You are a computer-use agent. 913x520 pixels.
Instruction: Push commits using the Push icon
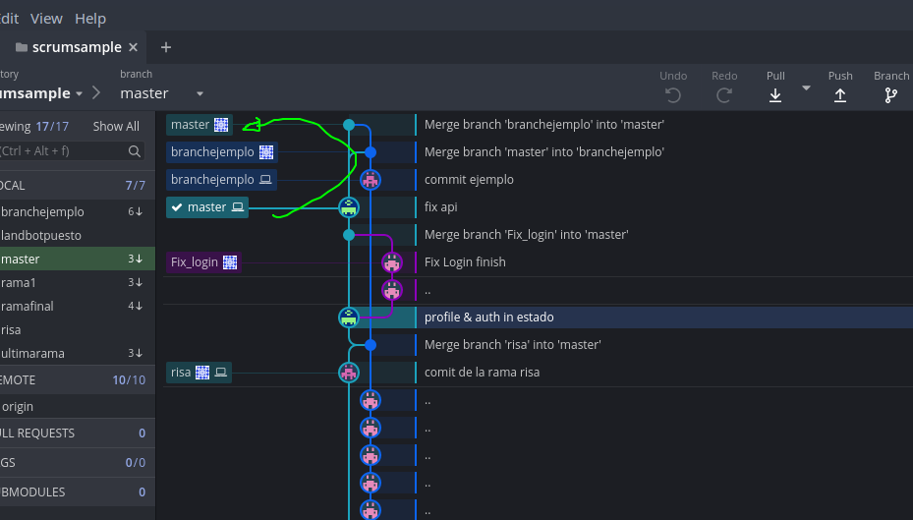point(840,94)
